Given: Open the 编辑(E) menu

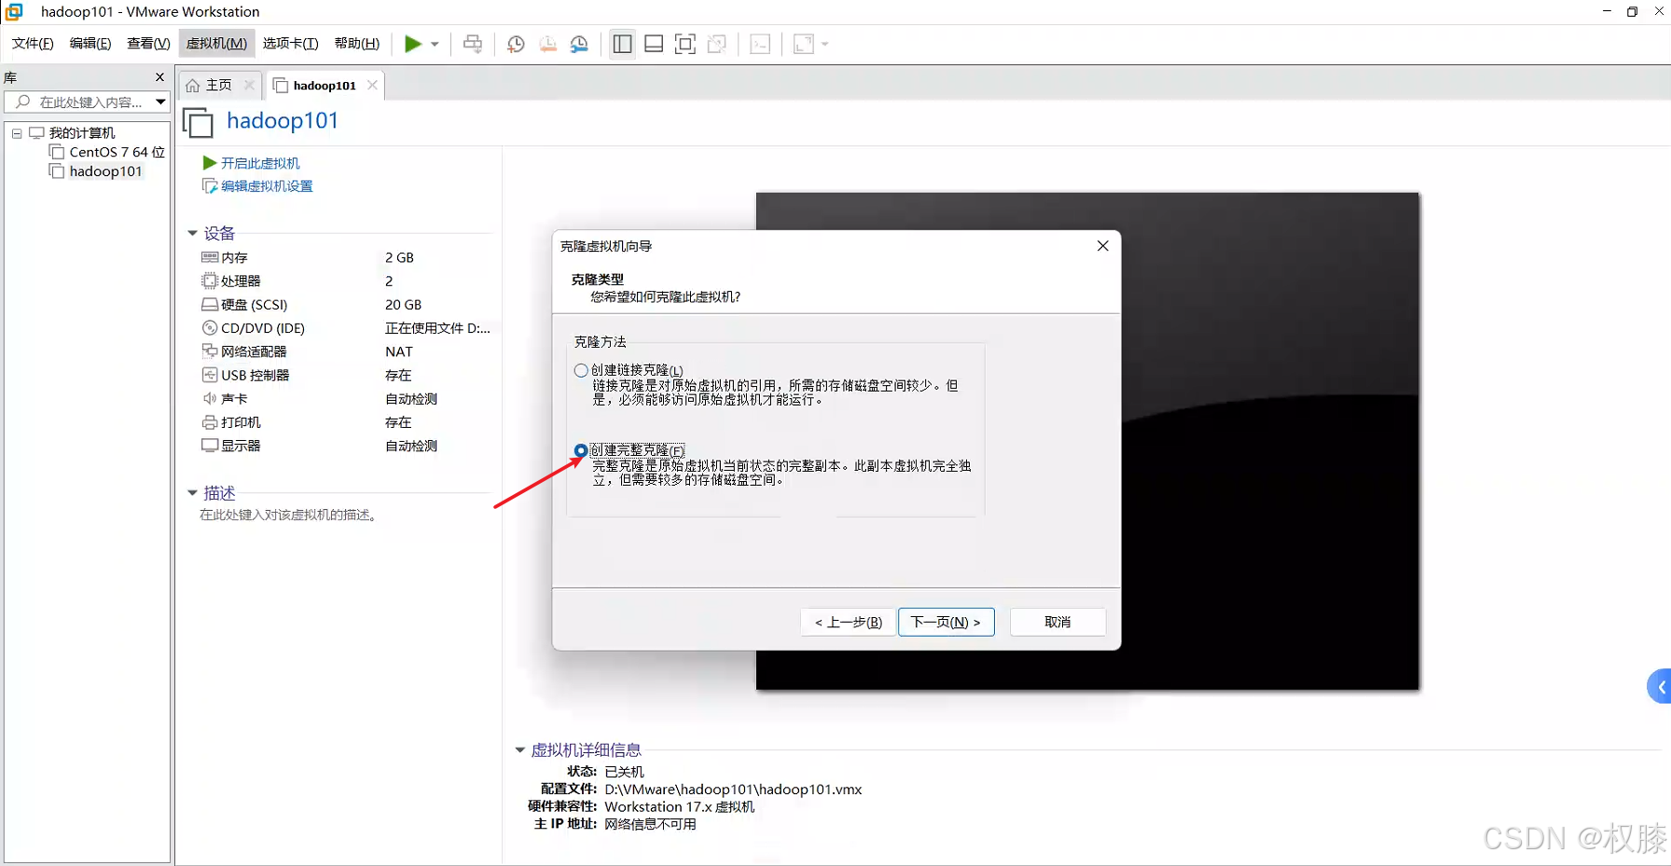Looking at the screenshot, I should coord(90,44).
